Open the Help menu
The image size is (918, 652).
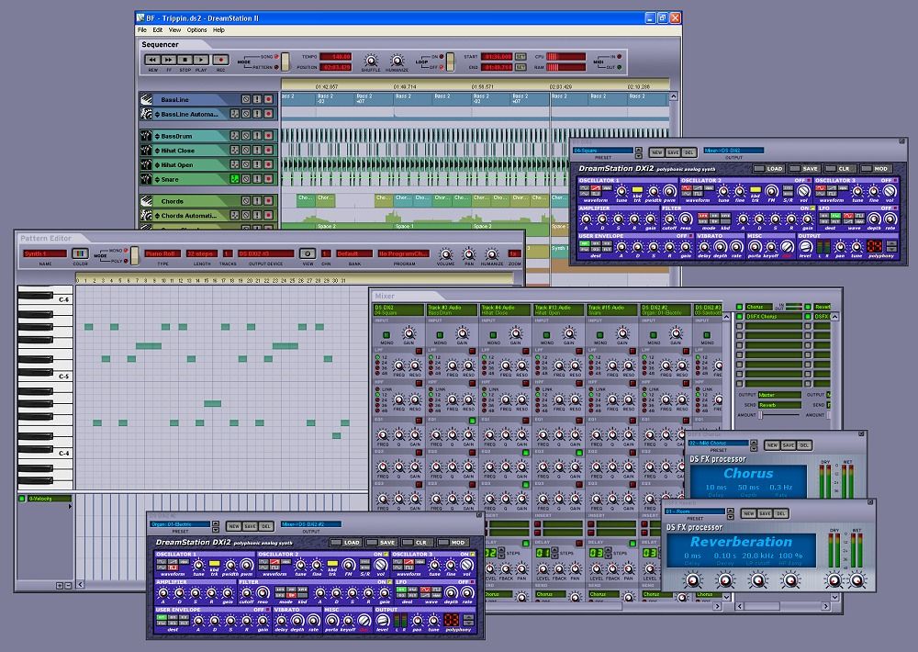click(218, 30)
